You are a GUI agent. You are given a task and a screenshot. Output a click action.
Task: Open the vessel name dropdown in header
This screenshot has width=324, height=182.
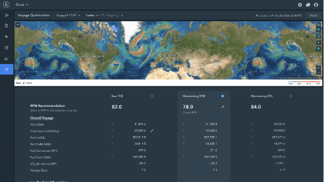click(22, 5)
